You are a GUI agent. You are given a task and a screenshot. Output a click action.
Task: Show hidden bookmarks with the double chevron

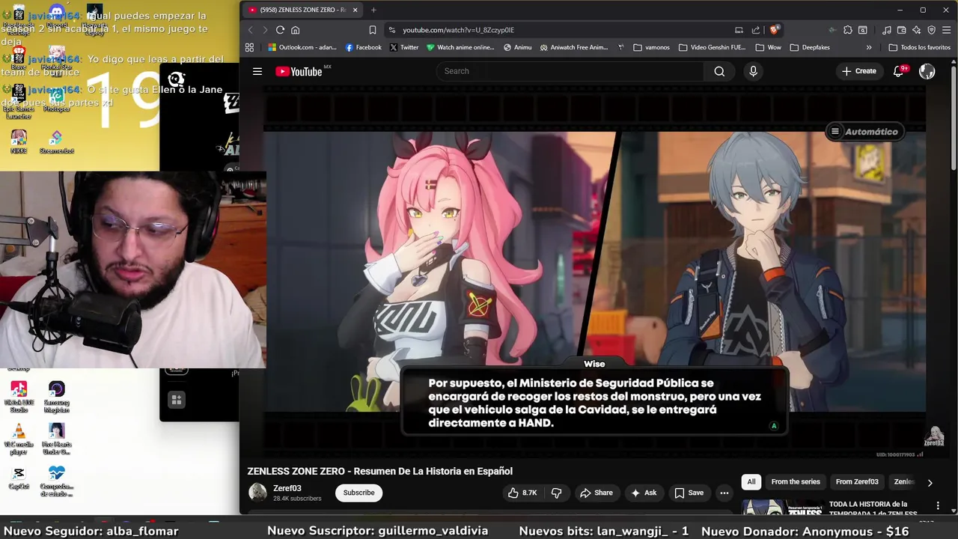click(869, 47)
